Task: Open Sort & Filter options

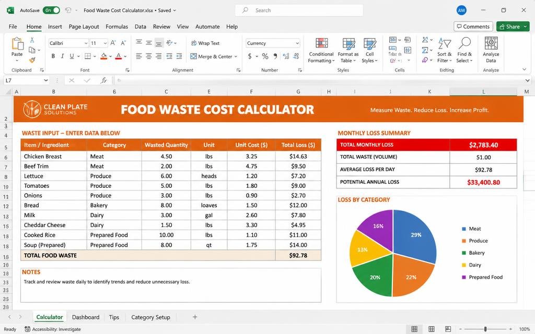Action: (x=444, y=50)
